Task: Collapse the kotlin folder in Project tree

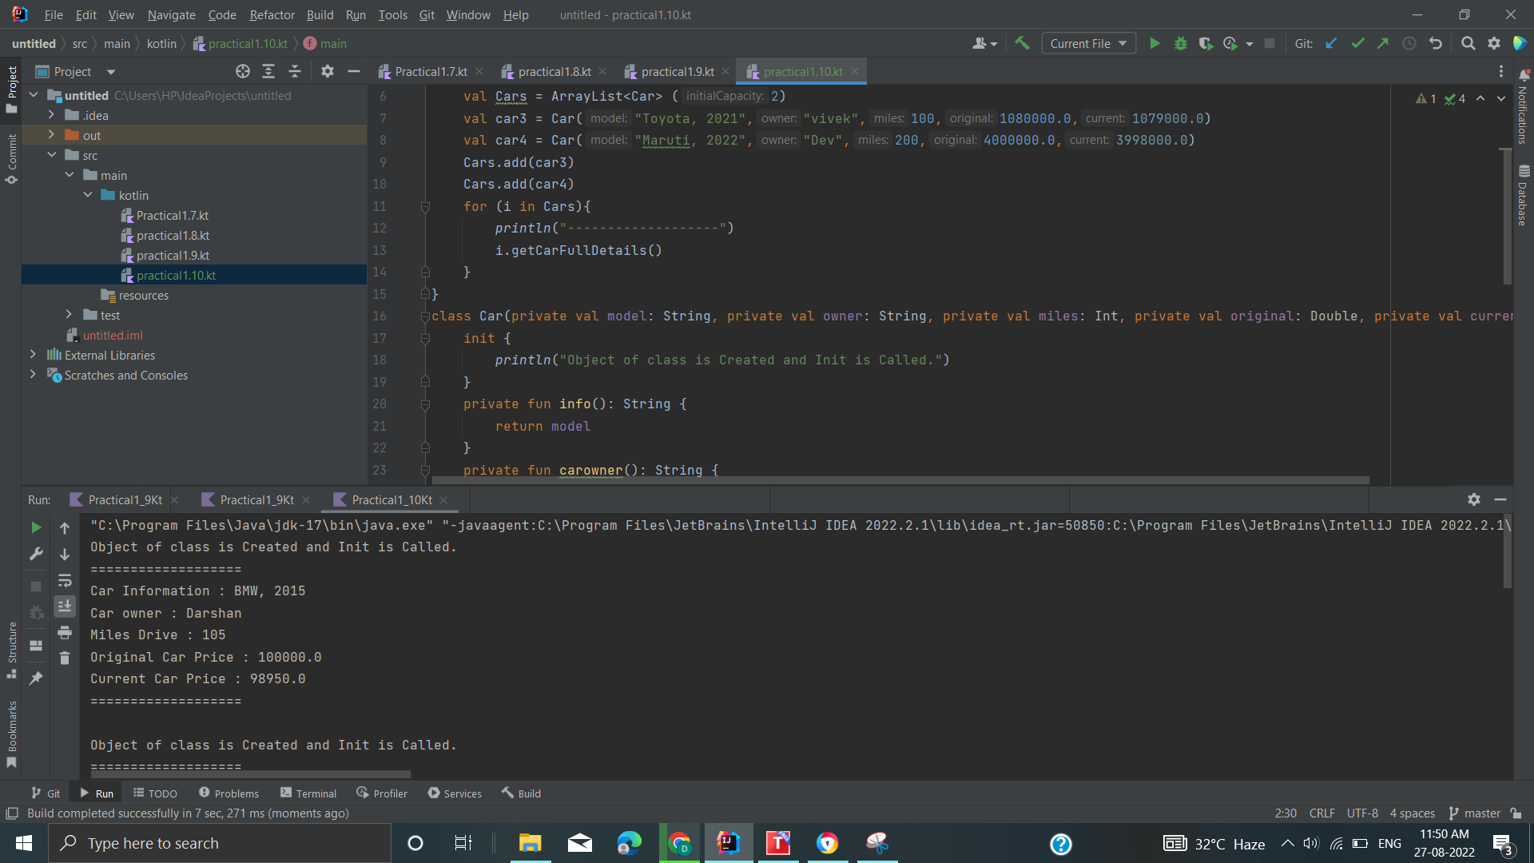Action: tap(88, 195)
